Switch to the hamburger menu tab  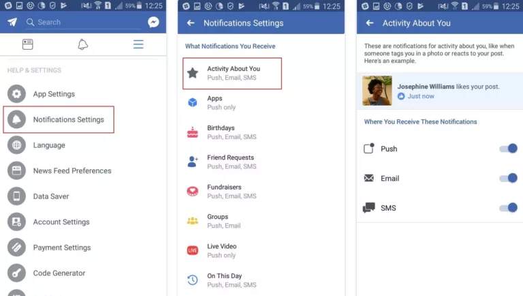click(138, 44)
